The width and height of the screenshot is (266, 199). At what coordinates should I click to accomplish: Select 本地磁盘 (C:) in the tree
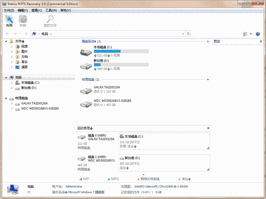click(x=30, y=83)
